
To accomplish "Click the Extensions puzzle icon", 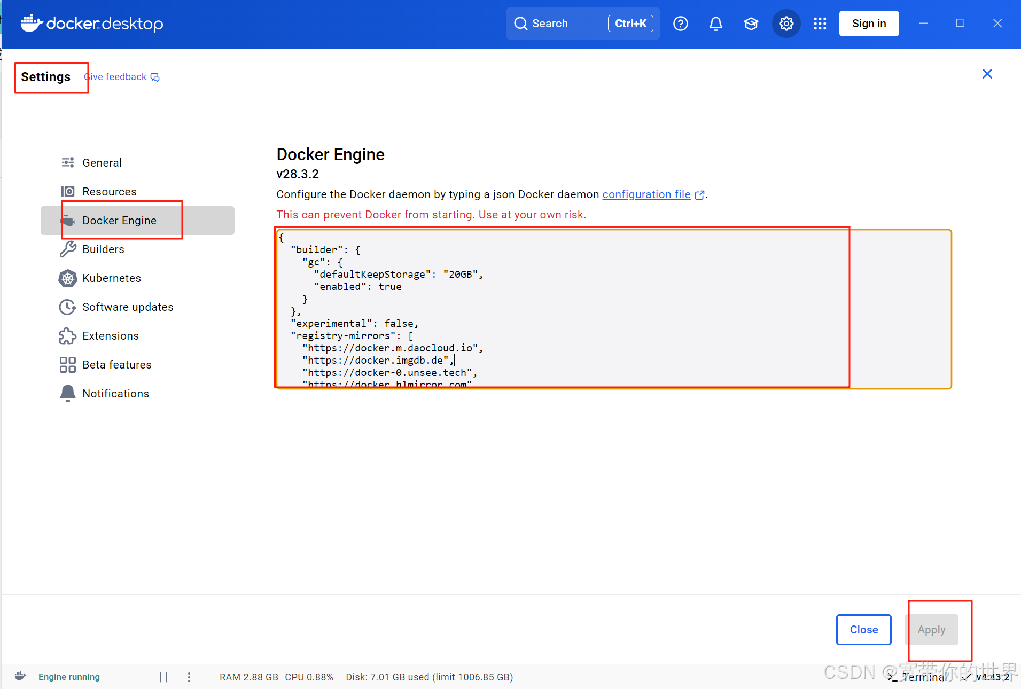I will click(68, 335).
